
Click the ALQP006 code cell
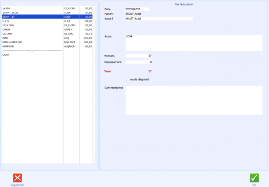72,47
